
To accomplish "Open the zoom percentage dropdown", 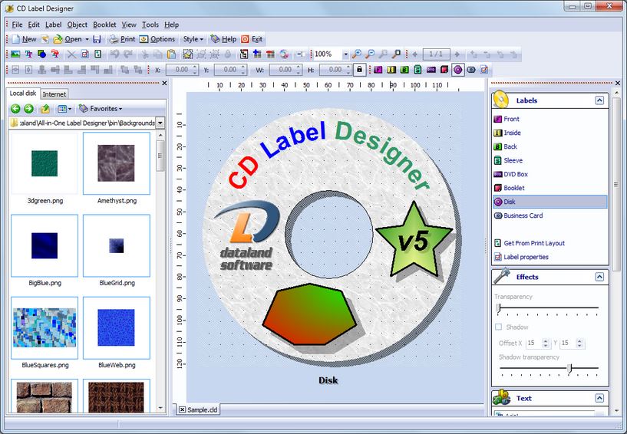I will 346,54.
